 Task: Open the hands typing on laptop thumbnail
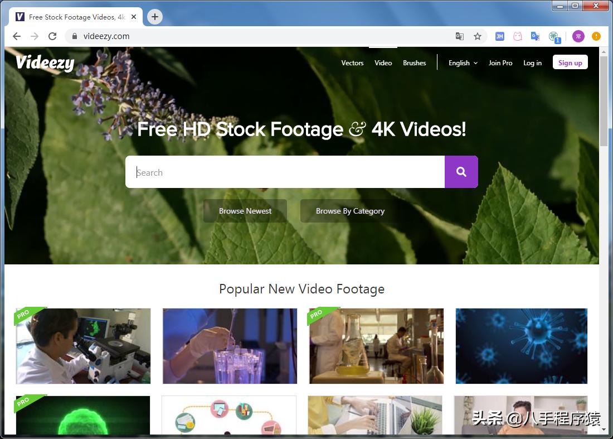[x=375, y=415]
